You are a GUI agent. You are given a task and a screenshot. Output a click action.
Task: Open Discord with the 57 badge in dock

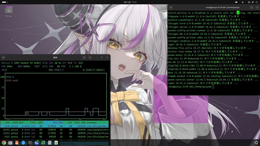[37, 142]
